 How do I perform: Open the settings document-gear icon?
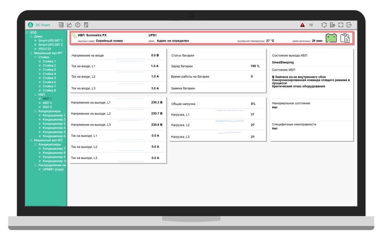tap(333, 25)
